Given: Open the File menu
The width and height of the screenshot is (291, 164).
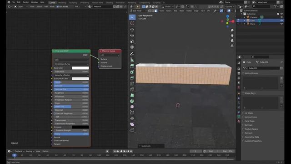Looking at the screenshot, I should coord(13,2).
